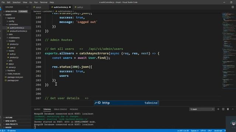
Task: Switch to the Output panel tab
Action: tap(37, 109)
